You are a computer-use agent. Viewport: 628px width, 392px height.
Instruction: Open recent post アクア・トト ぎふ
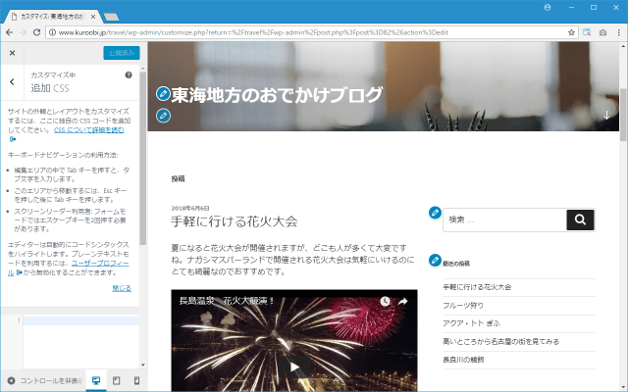coord(471,323)
